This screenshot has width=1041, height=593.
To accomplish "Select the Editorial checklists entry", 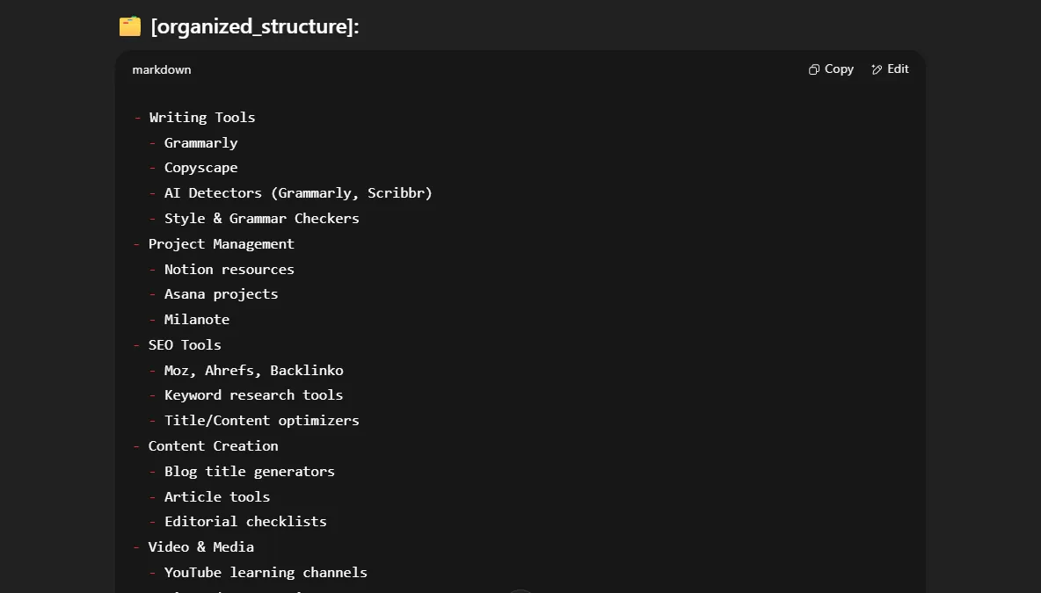I will click(x=245, y=521).
